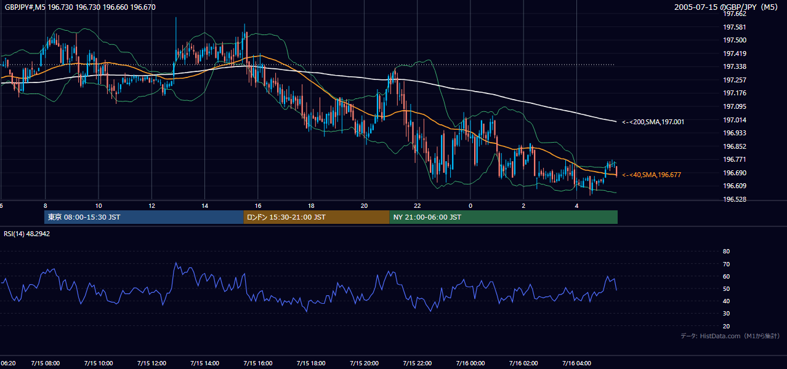787x369 pixels.
Task: Click the HistData.com data source credit
Action: pyautogui.click(x=730, y=336)
